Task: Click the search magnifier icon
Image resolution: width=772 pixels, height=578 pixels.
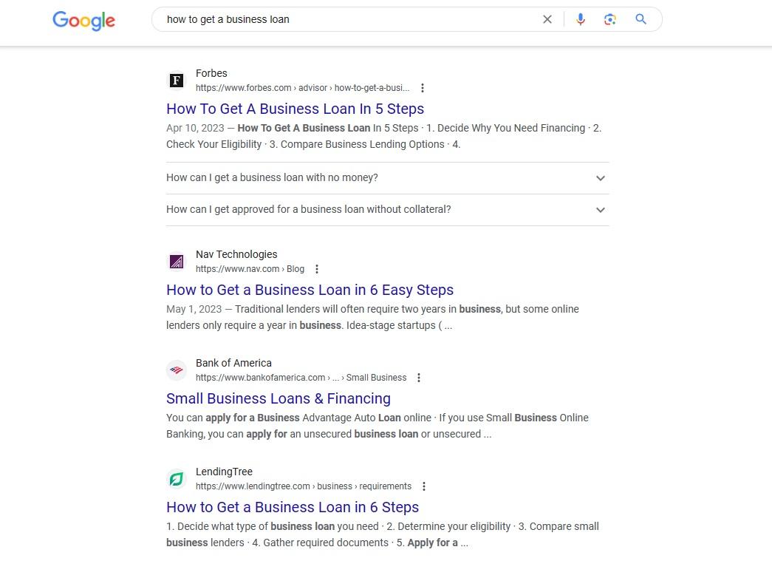Action: click(641, 19)
